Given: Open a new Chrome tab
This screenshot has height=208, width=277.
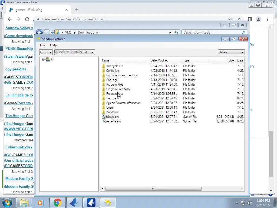Looking at the screenshot, I should pos(77,10).
